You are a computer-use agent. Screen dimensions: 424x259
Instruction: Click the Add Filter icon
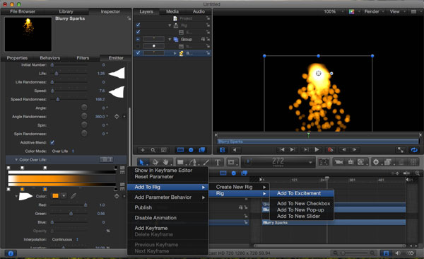pyautogui.click(x=388, y=162)
